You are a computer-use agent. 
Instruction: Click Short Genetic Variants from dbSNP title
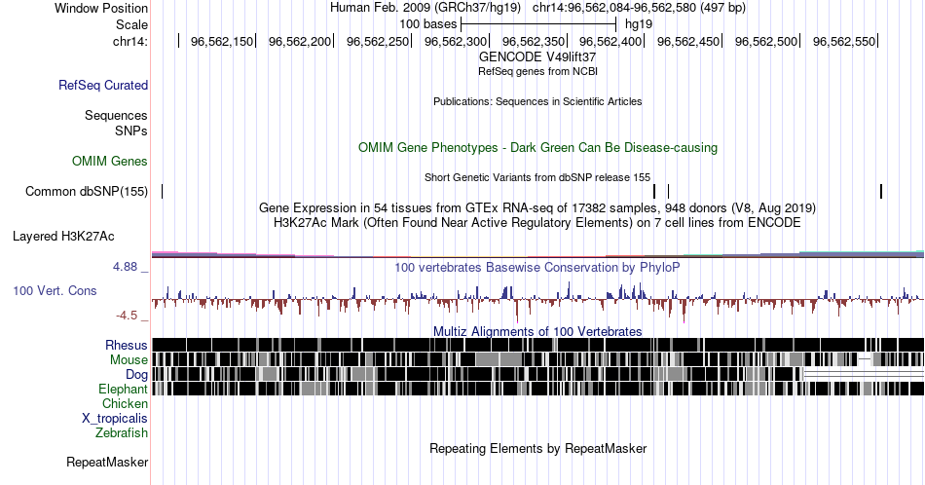click(x=537, y=177)
